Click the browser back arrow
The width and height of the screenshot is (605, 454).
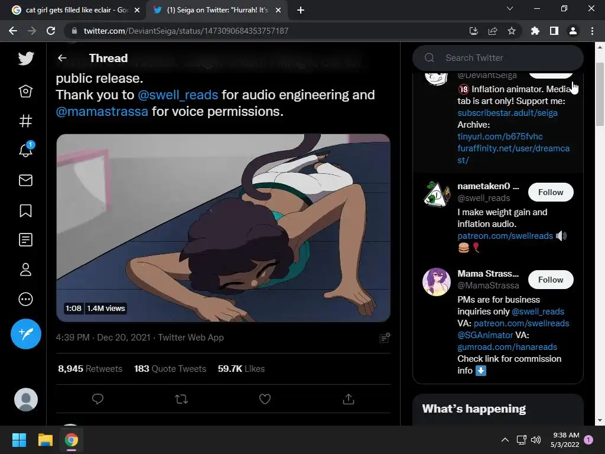tap(13, 31)
